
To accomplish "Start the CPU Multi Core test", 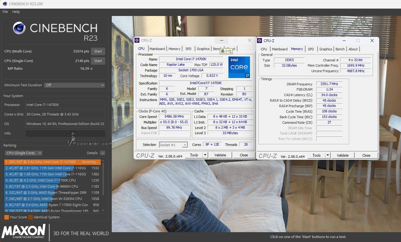I will [x=98, y=51].
